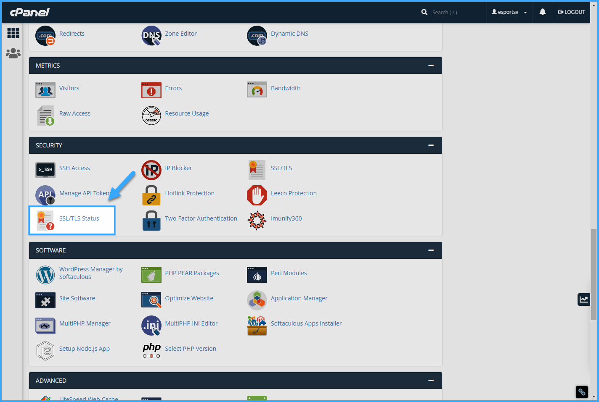
Task: Open the esportsv user dropdown
Action: tap(509, 12)
